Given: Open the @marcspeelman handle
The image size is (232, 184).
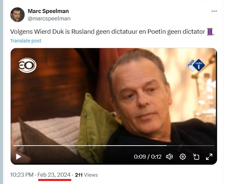Looking at the screenshot, I should 49,19.
